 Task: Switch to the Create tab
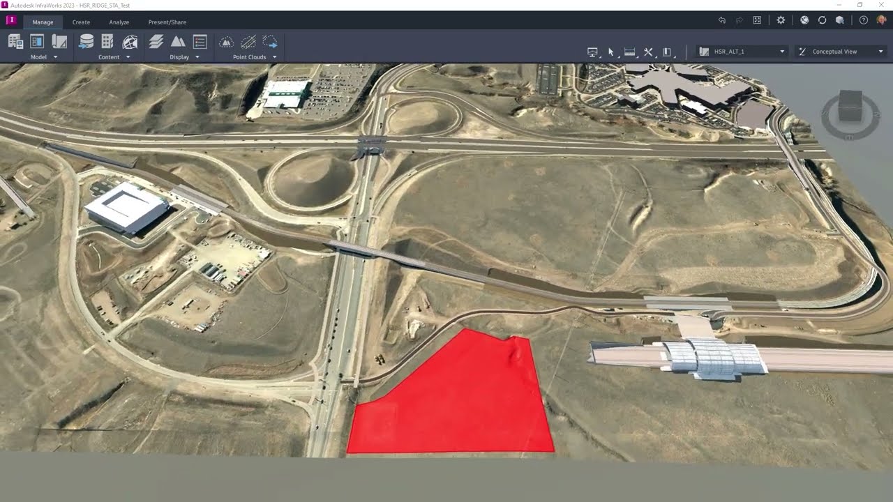click(81, 22)
